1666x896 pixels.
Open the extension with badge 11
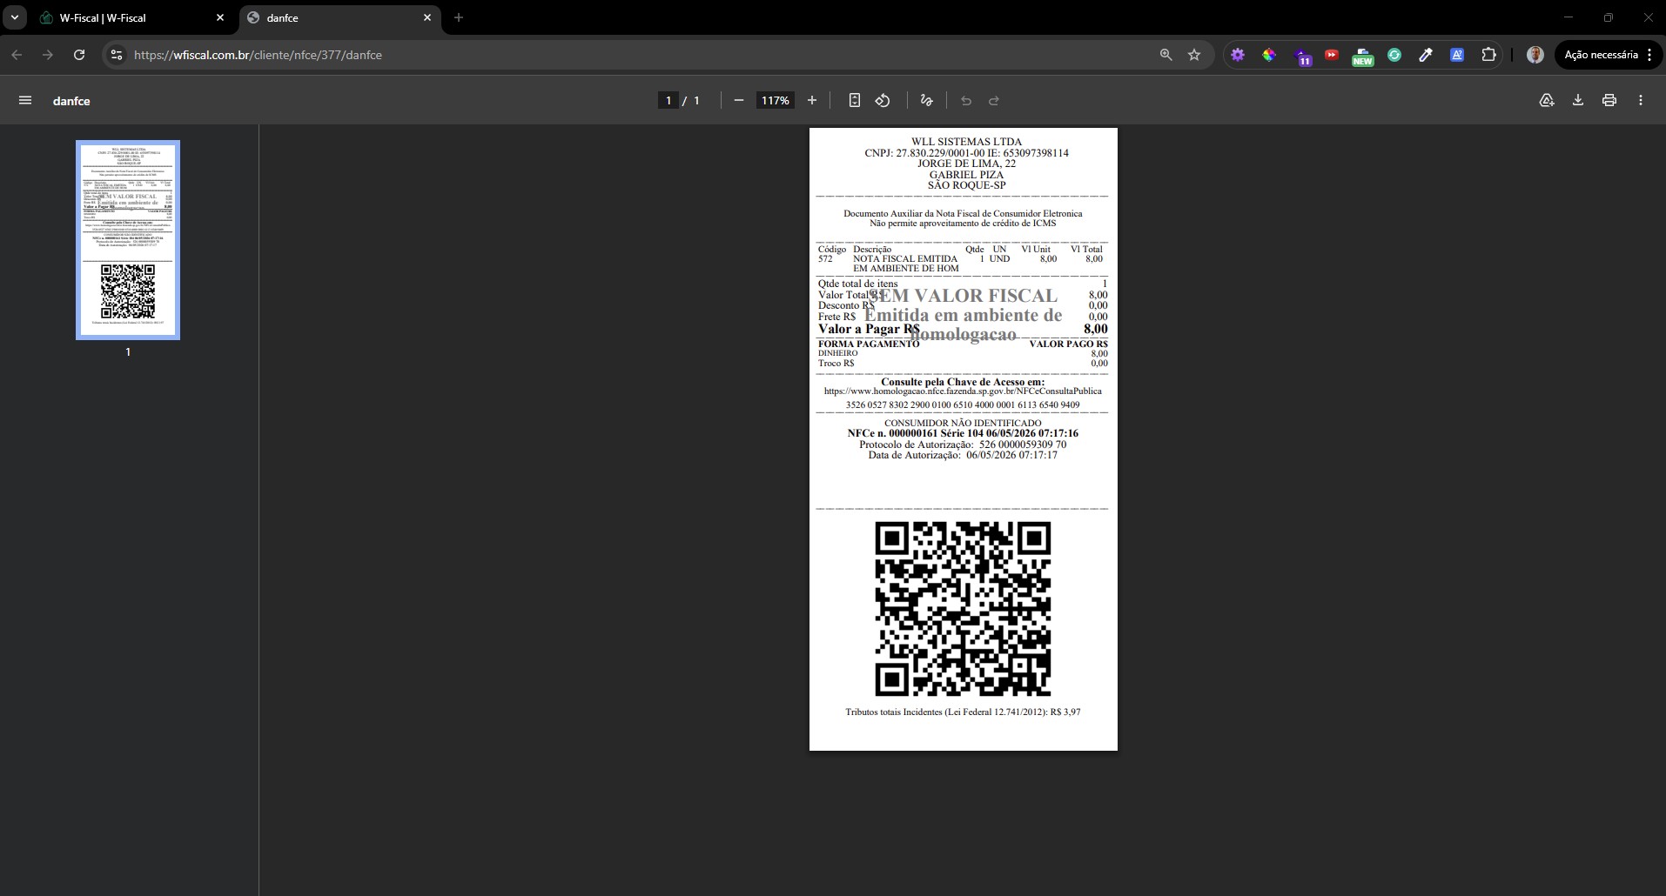coord(1301,57)
